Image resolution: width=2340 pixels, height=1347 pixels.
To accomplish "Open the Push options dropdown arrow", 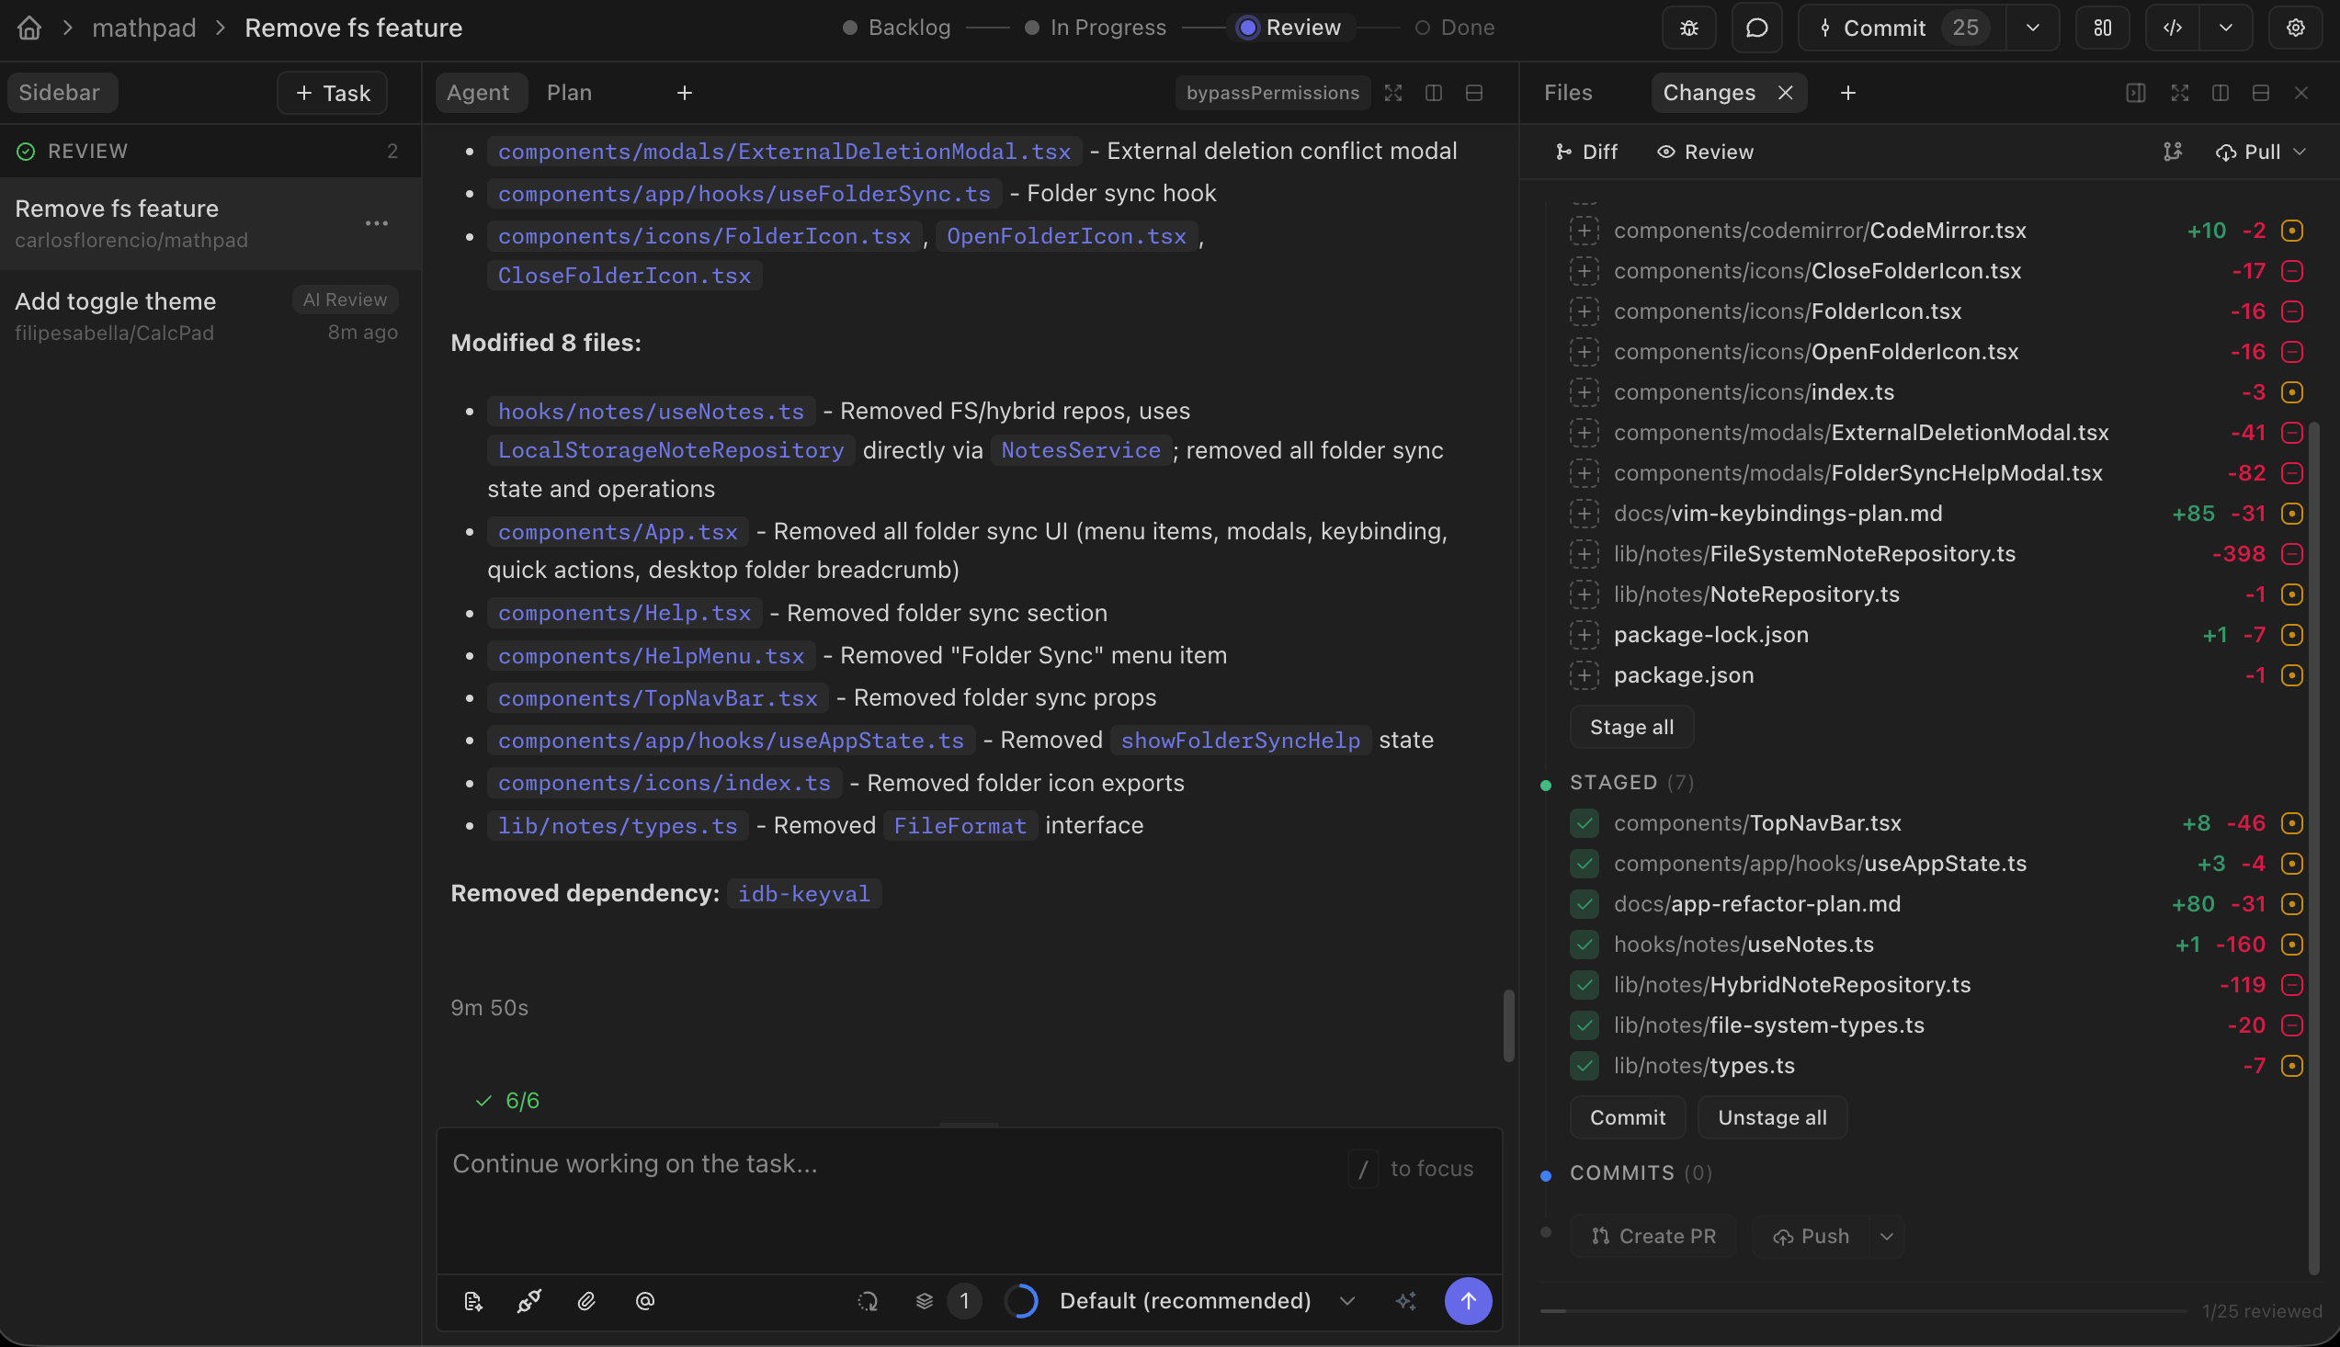I will [1887, 1236].
